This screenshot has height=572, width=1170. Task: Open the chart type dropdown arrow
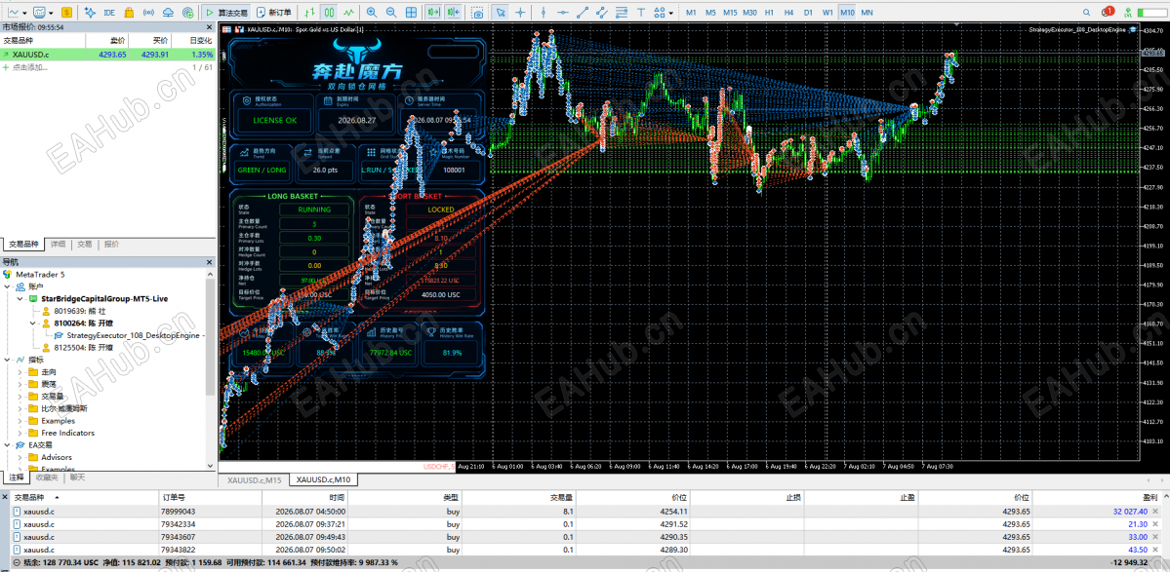(x=24, y=13)
